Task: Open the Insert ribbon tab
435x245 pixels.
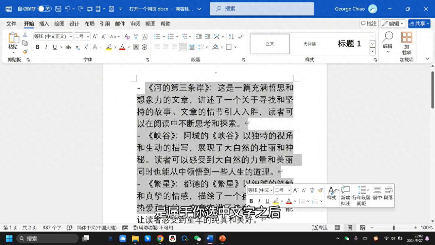Action: pyautogui.click(x=44, y=24)
